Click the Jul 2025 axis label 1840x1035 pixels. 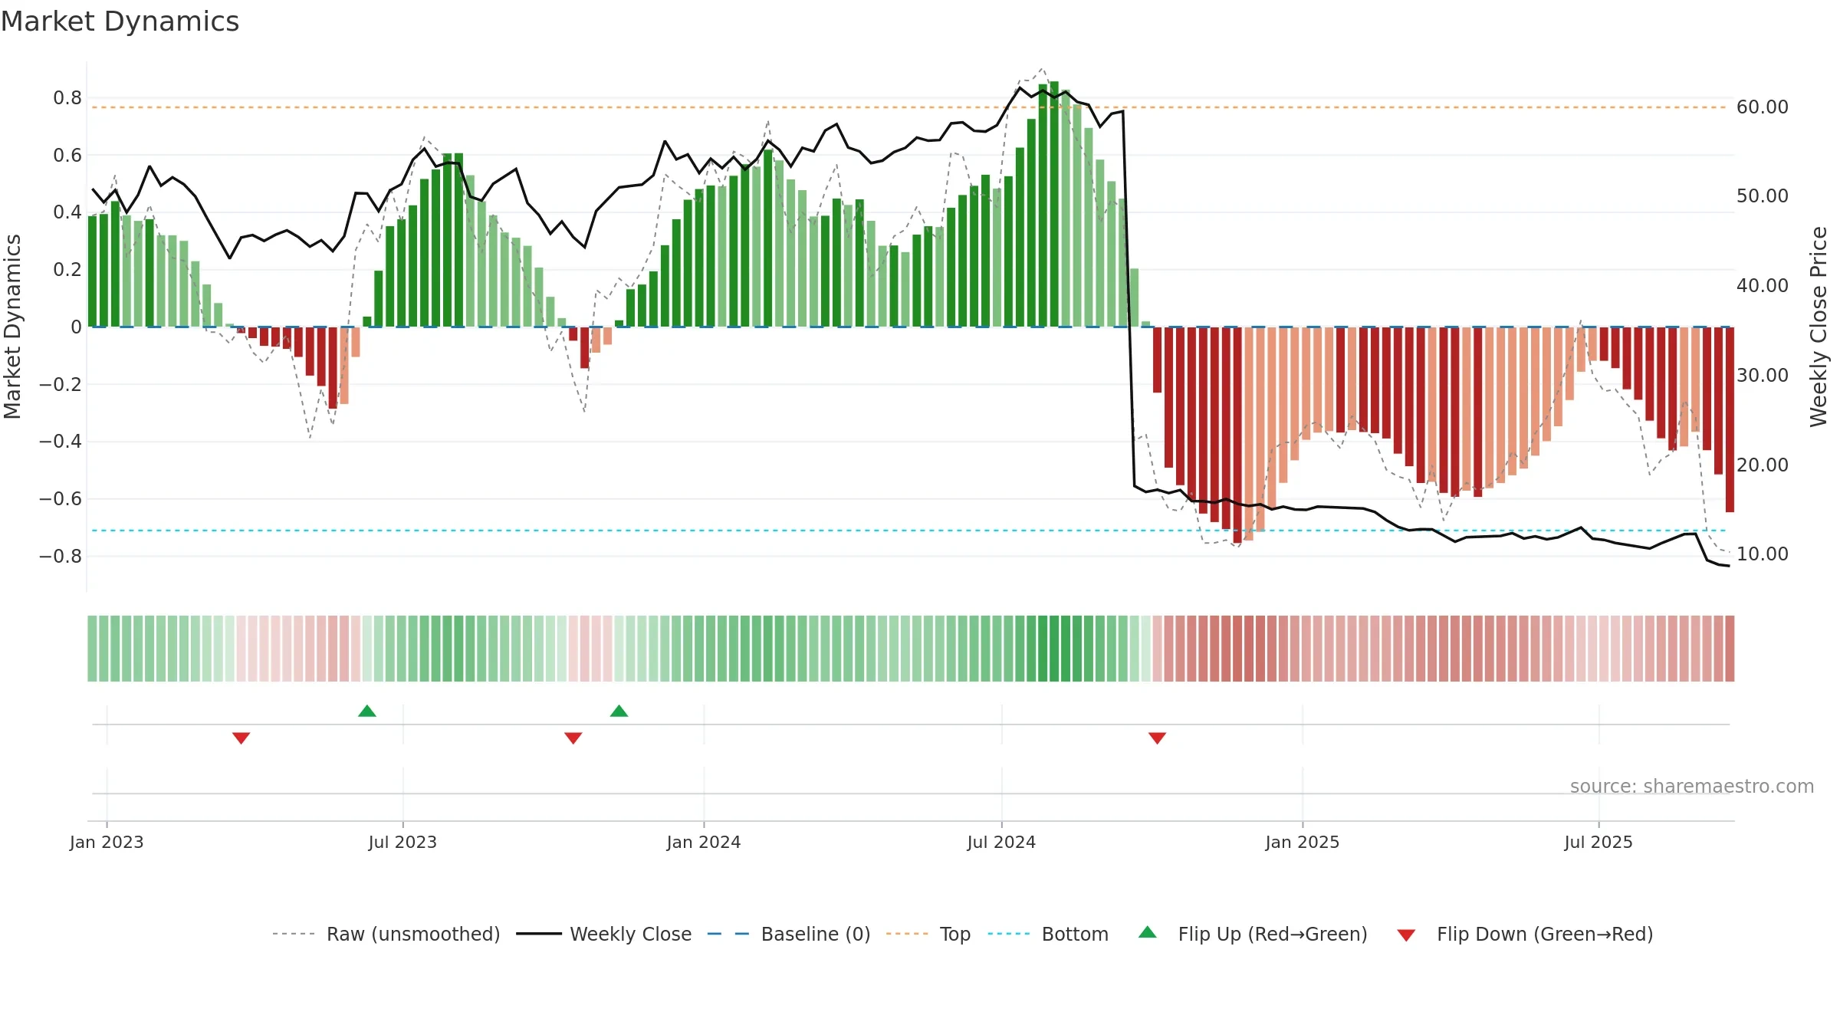(x=1598, y=842)
